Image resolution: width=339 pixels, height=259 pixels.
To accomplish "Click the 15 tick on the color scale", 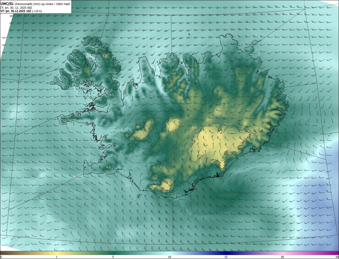I will (x=226, y=257).
